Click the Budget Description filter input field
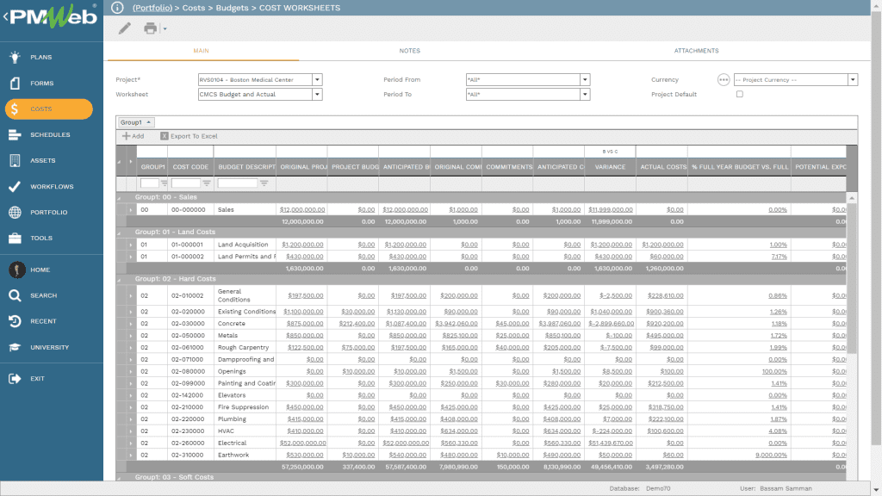 tap(238, 183)
